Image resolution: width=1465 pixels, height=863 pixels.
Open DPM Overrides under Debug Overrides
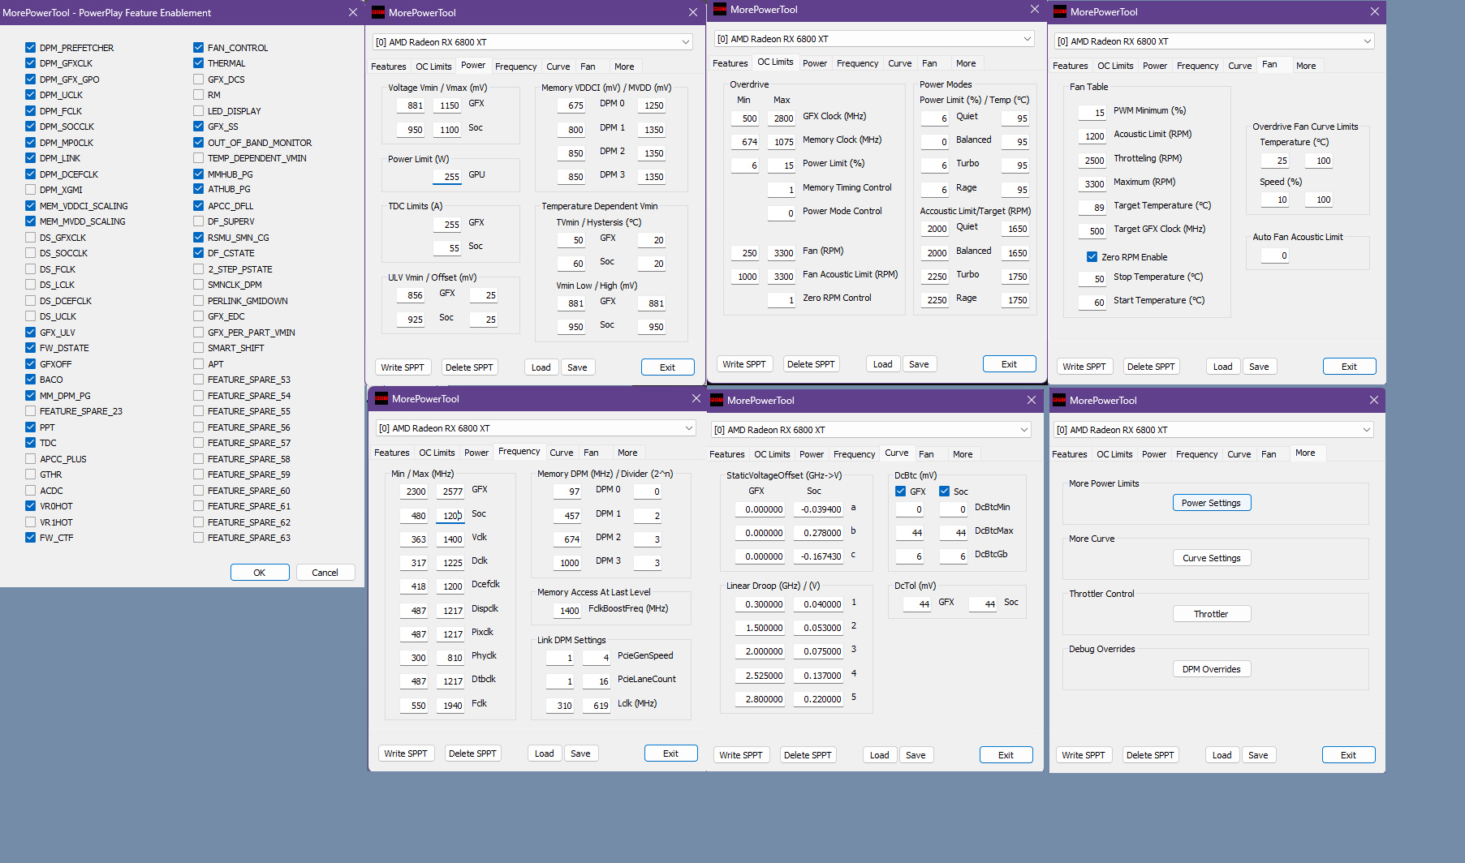tap(1212, 669)
